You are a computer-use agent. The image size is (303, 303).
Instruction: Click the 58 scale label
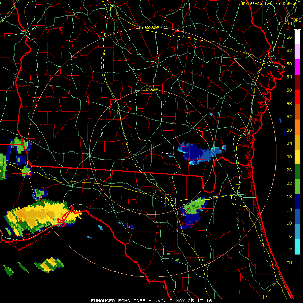289,64
